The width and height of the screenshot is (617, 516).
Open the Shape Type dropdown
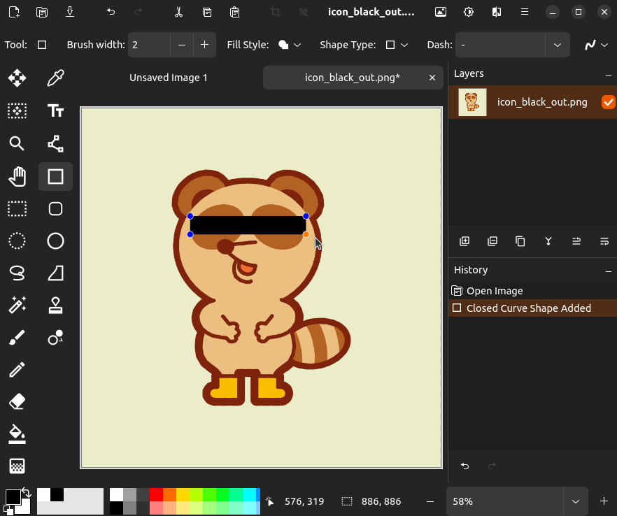396,45
